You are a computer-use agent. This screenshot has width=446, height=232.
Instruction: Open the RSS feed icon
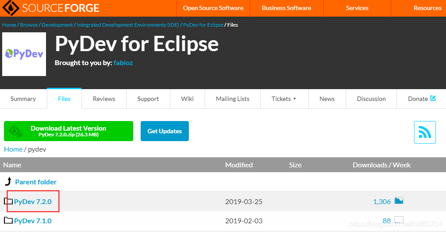[x=425, y=132]
